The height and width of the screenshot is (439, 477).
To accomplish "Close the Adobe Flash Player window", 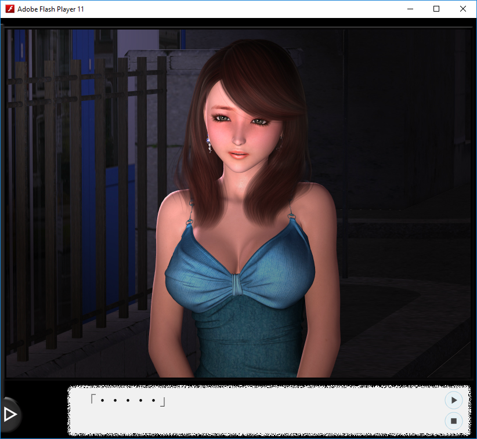I will 462,9.
